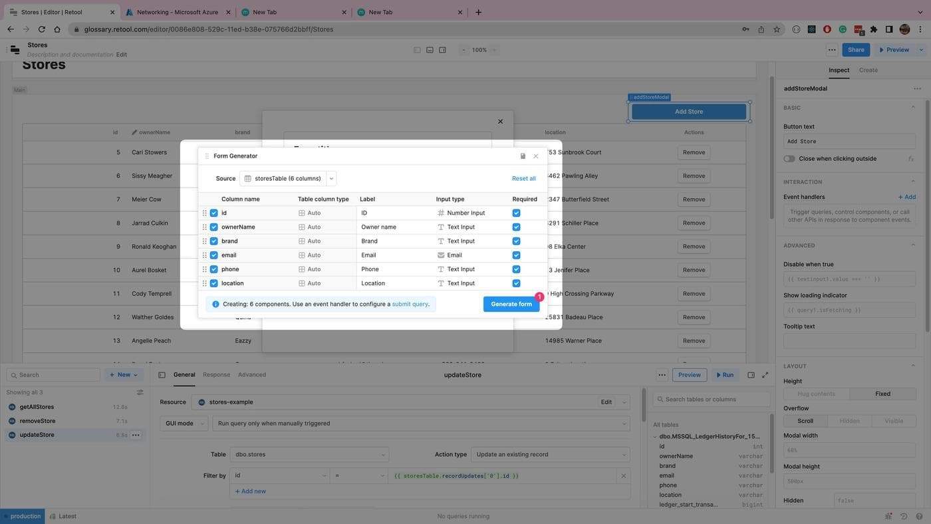Click the clipboard icon in Form Generator header
Image resolution: width=931 pixels, height=524 pixels.
coord(523,156)
